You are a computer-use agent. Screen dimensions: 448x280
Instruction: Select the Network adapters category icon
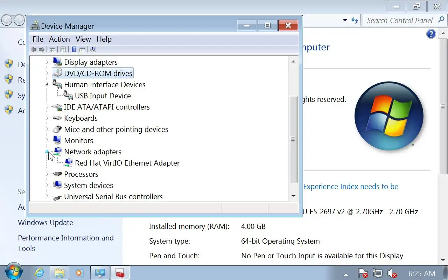(58, 152)
